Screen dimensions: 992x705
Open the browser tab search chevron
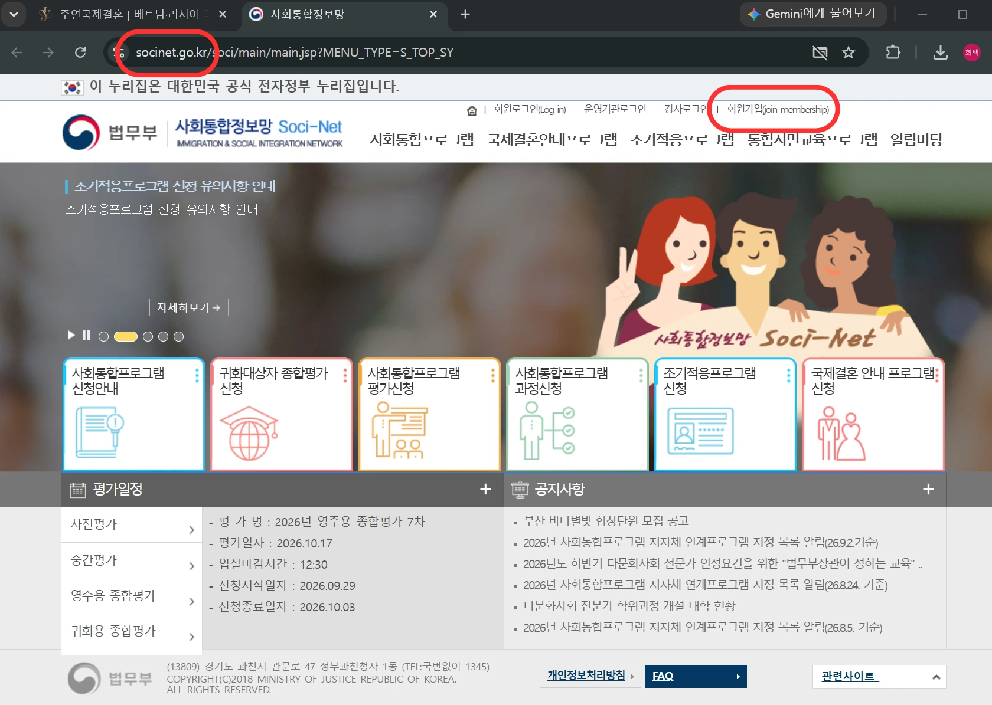[x=14, y=14]
